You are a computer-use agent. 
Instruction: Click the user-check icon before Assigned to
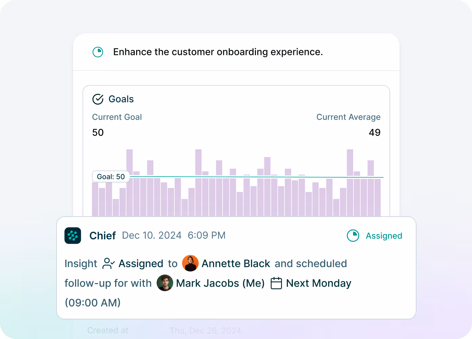click(108, 263)
